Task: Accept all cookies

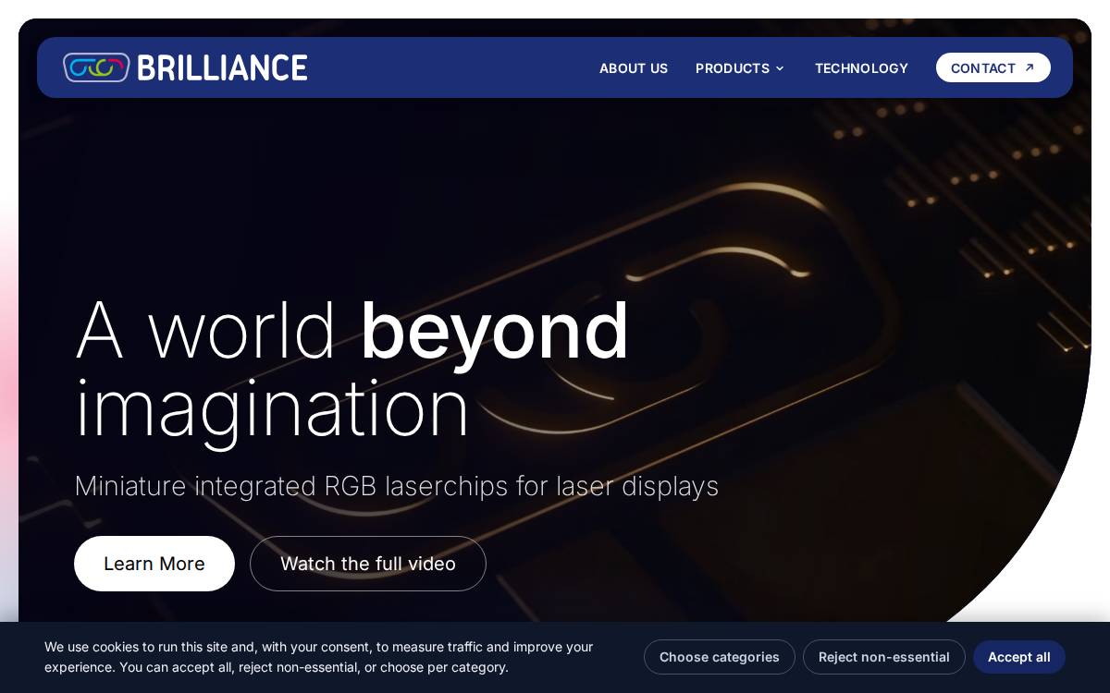Action: pyautogui.click(x=1019, y=657)
